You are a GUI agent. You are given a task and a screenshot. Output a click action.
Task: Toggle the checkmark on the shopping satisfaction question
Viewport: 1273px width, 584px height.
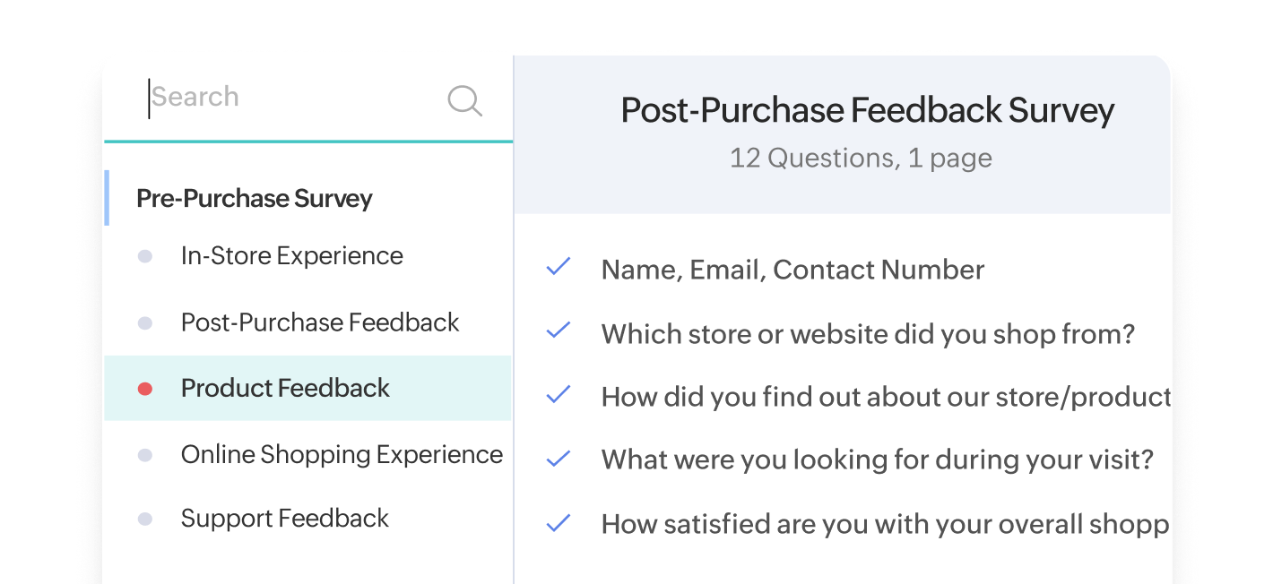pyautogui.click(x=558, y=522)
